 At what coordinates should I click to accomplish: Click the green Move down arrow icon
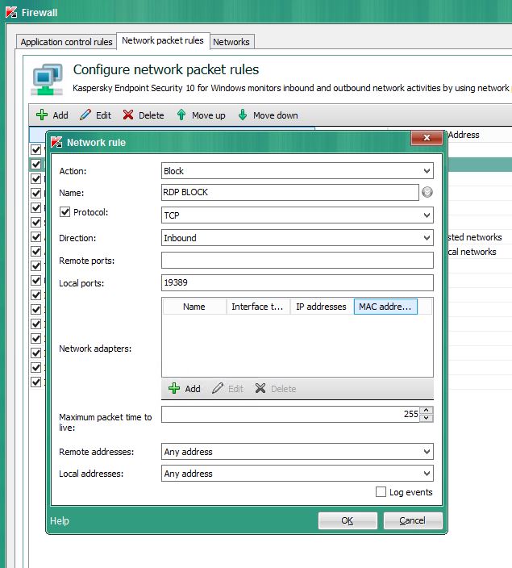point(243,115)
